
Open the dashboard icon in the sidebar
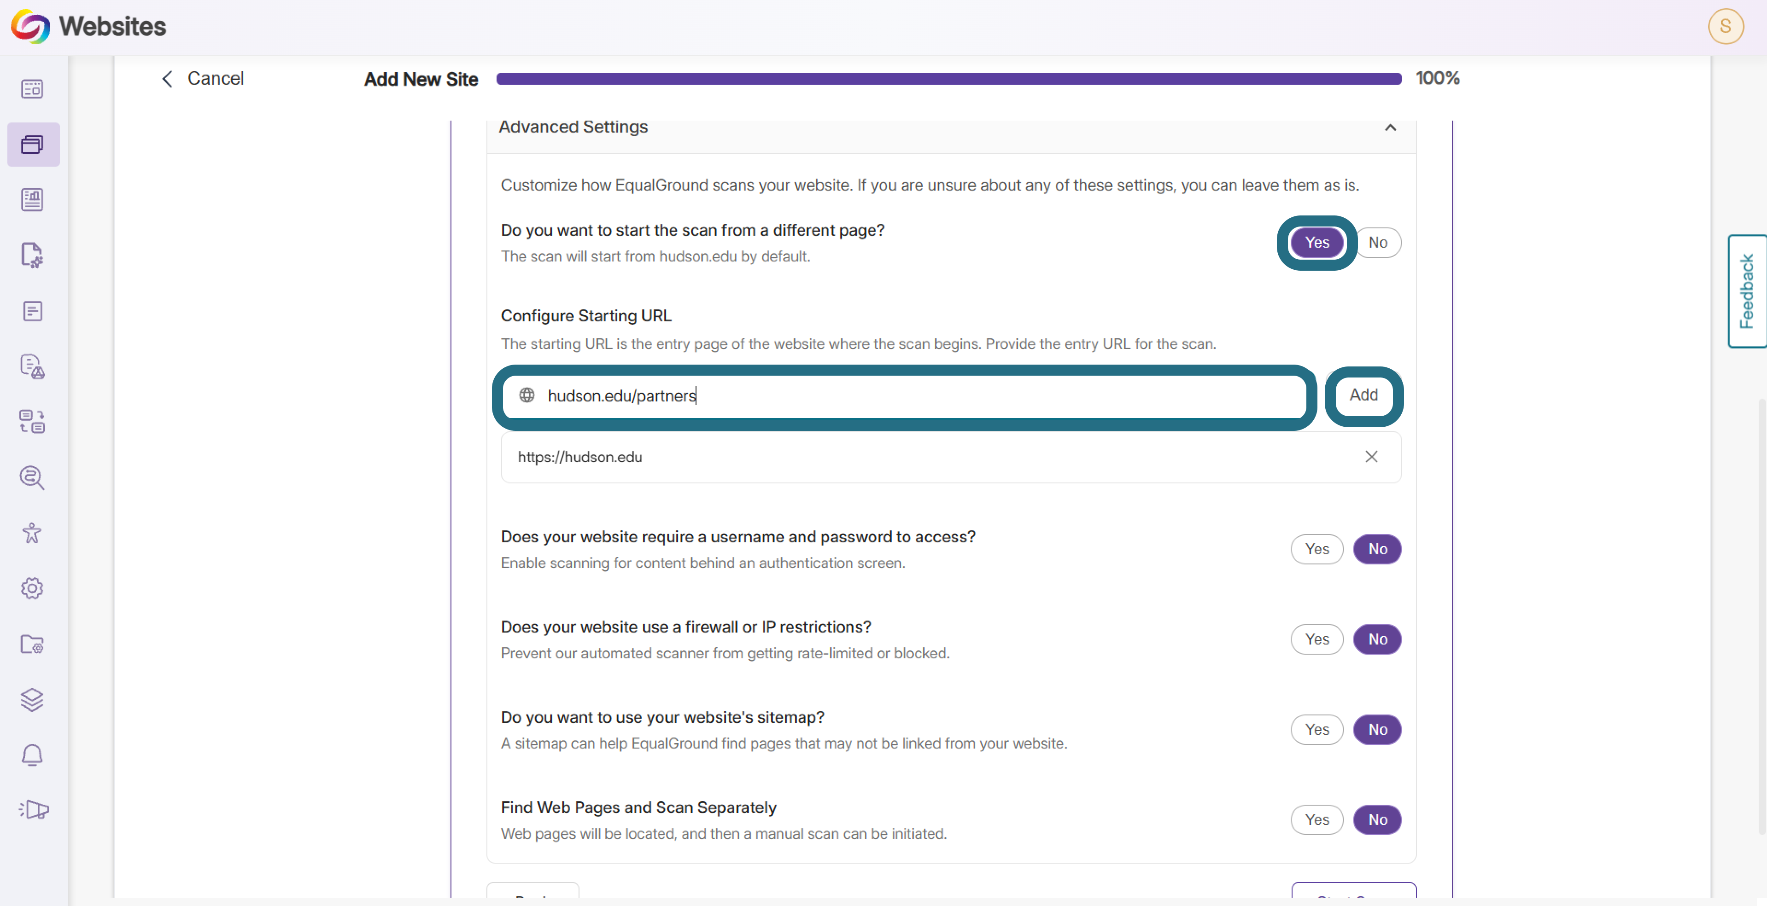(x=32, y=89)
